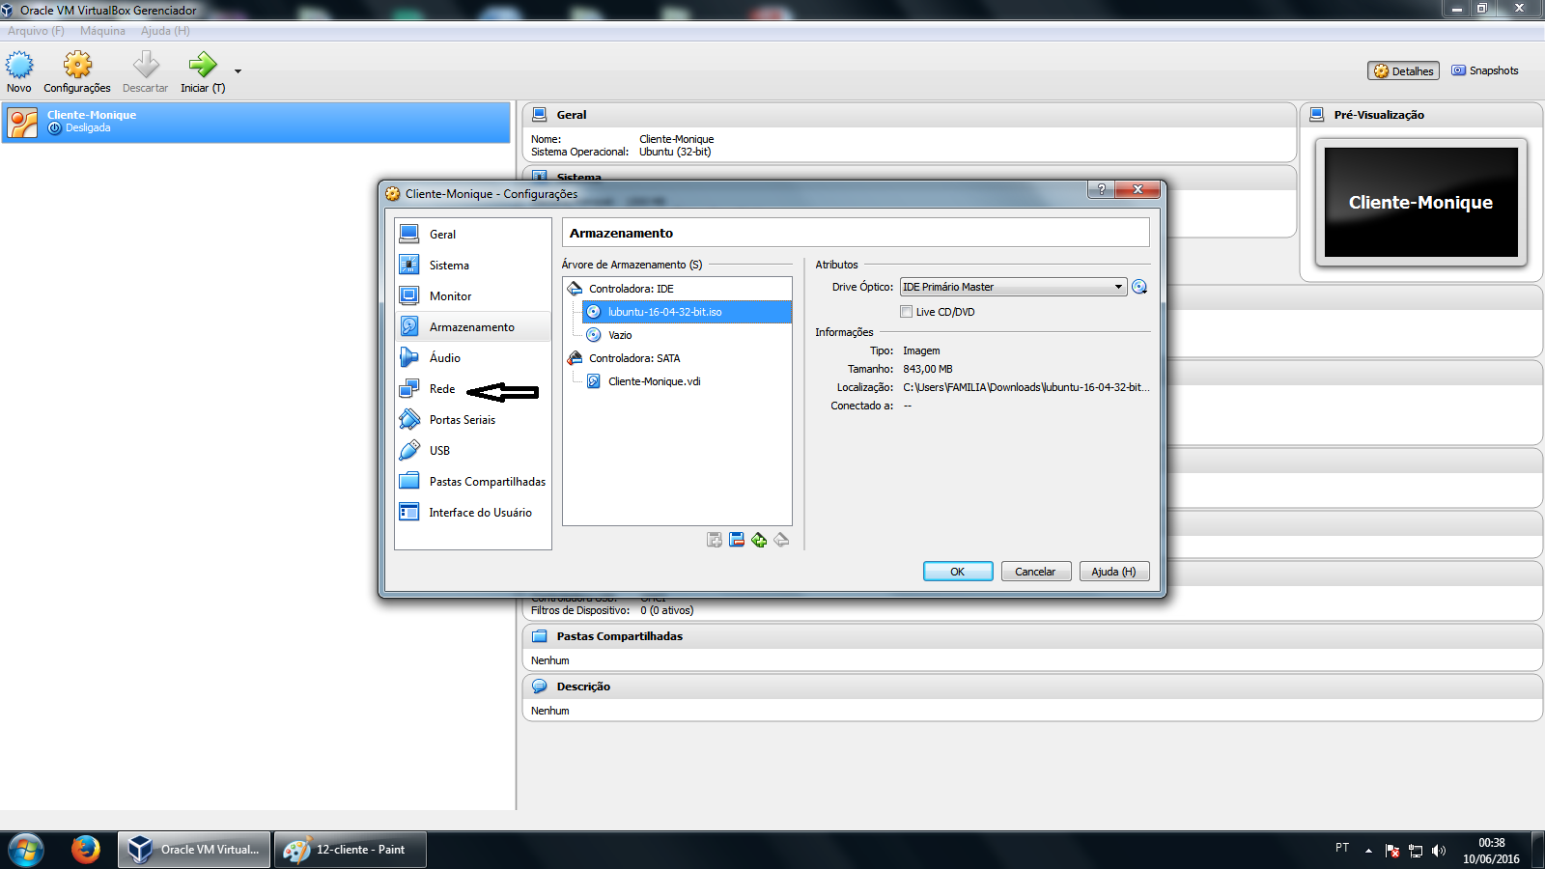
Task: Select Cliente-Monique VM in the list
Action: 256,122
